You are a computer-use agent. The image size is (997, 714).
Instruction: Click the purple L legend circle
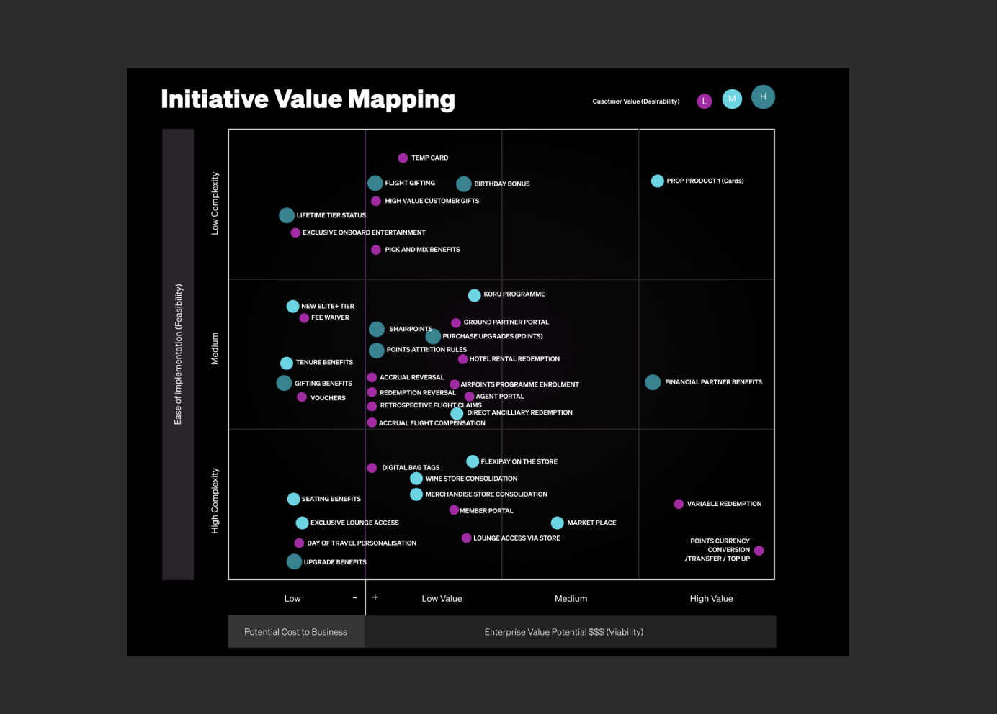(705, 101)
